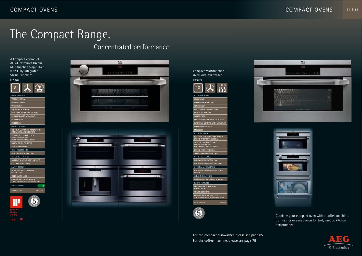Click 'FULL WIDTH GLASS ROASTING DISH – GBS426' row

click(x=210, y=172)
